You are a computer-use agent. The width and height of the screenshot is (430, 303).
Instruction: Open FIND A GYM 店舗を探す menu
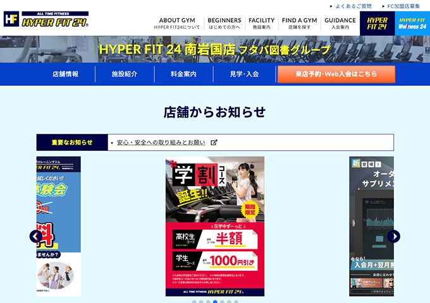pos(300,23)
